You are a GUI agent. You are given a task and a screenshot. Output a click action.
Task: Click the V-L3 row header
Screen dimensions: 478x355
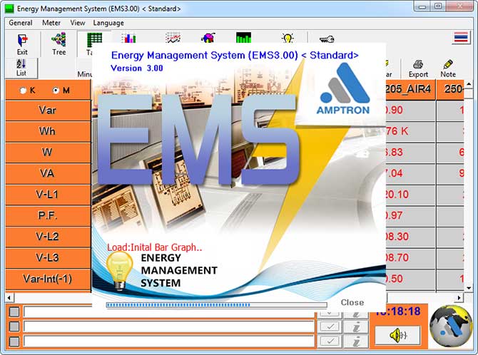pyautogui.click(x=48, y=258)
